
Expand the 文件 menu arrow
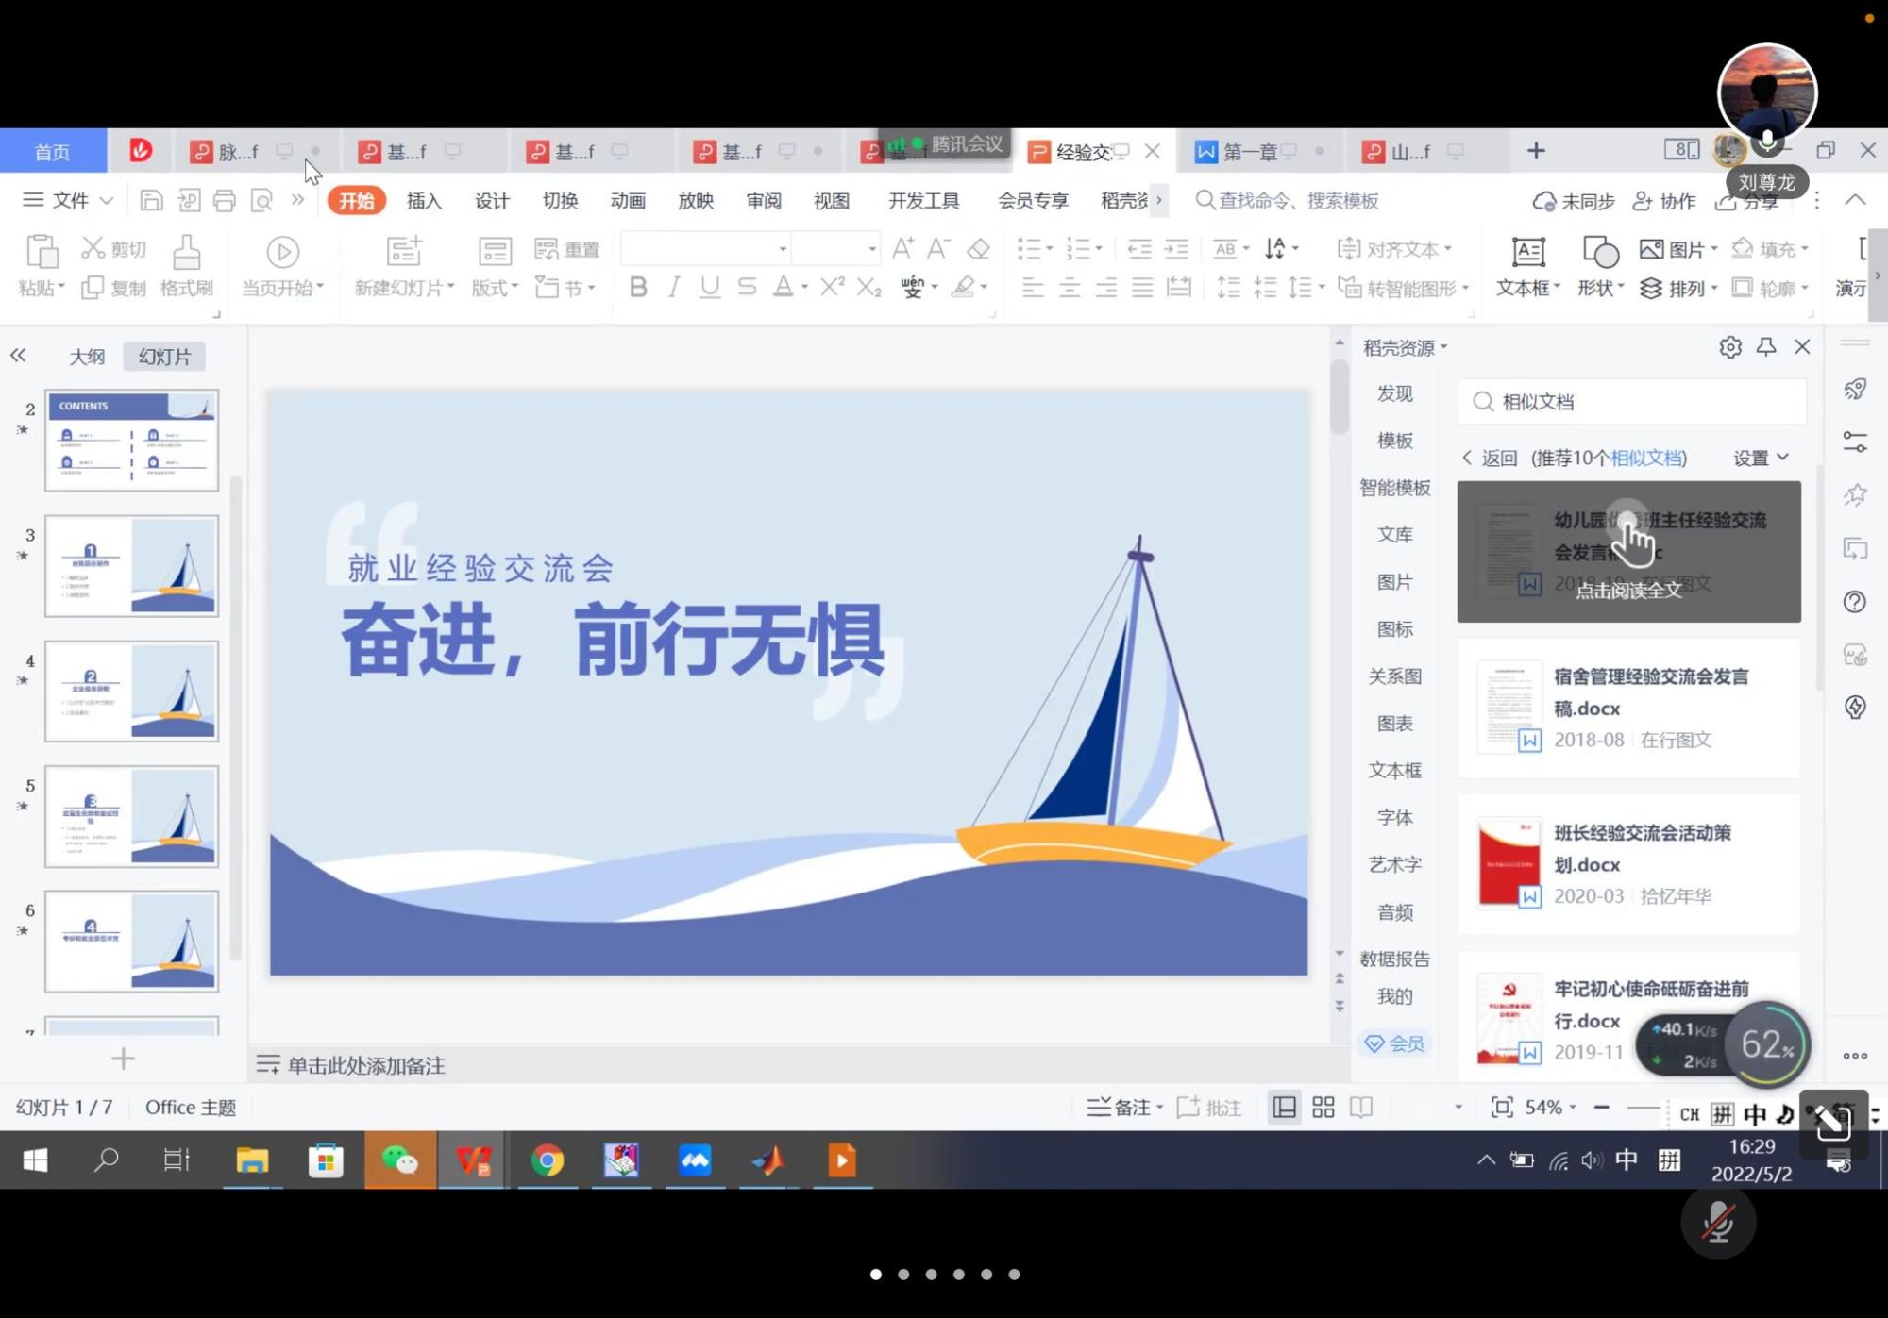(x=107, y=200)
